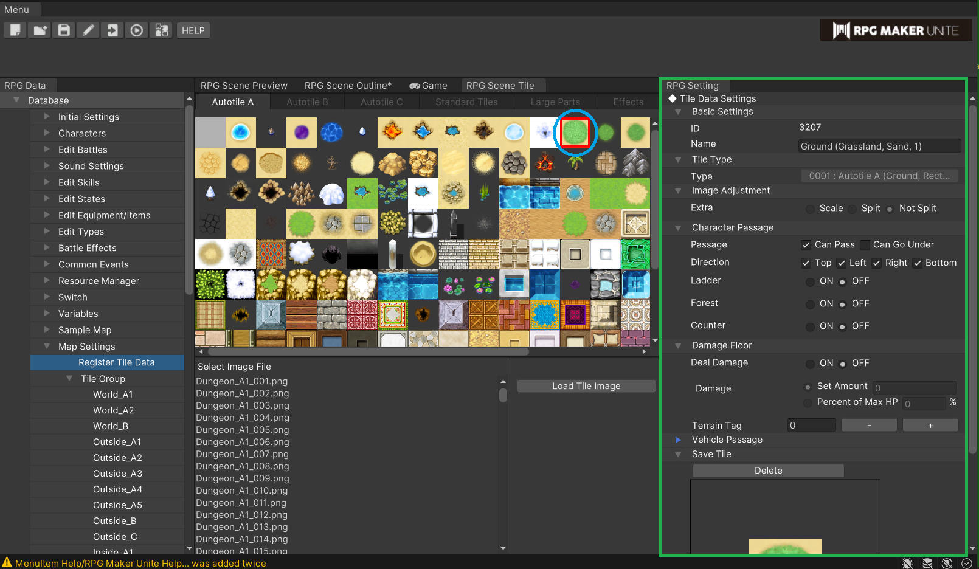Toggle the Right direction checkbox
This screenshot has height=569, width=979.
point(877,263)
